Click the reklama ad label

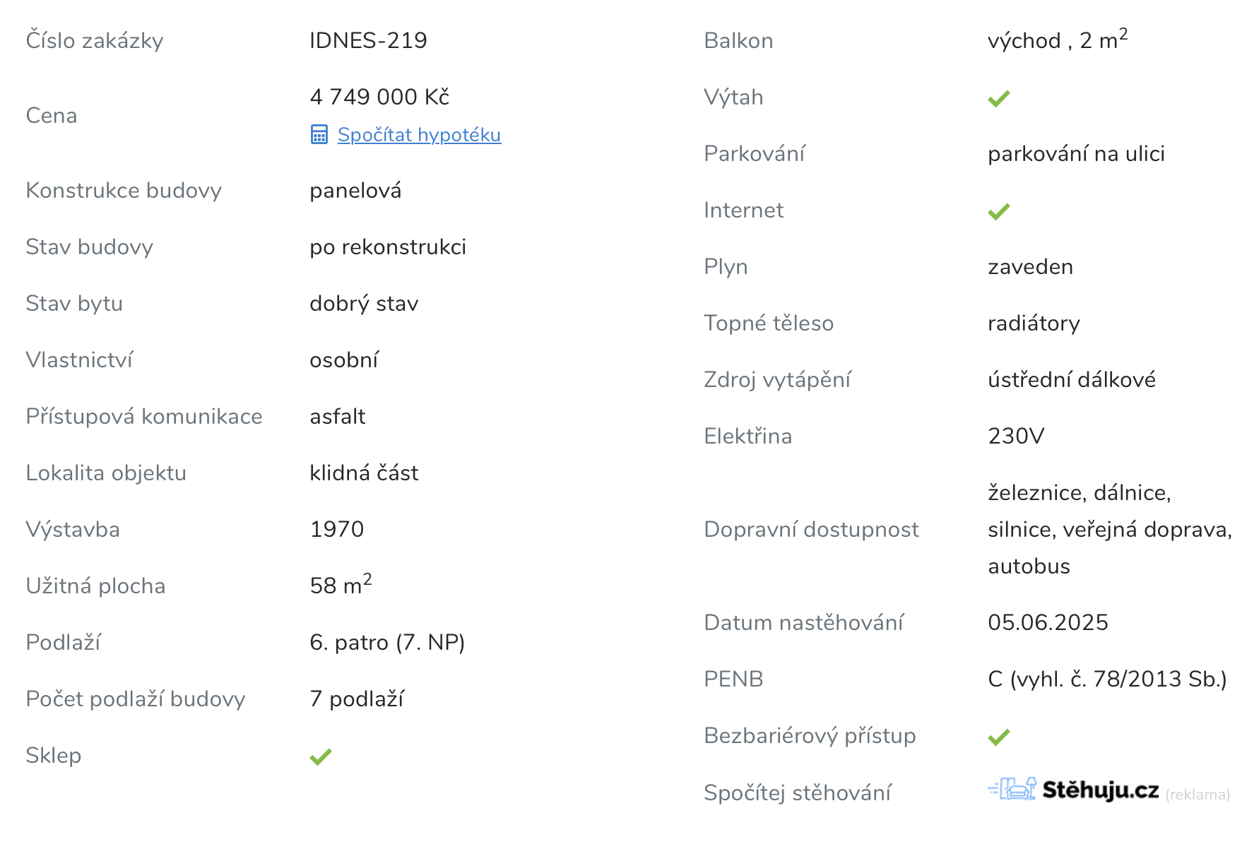point(1198,795)
